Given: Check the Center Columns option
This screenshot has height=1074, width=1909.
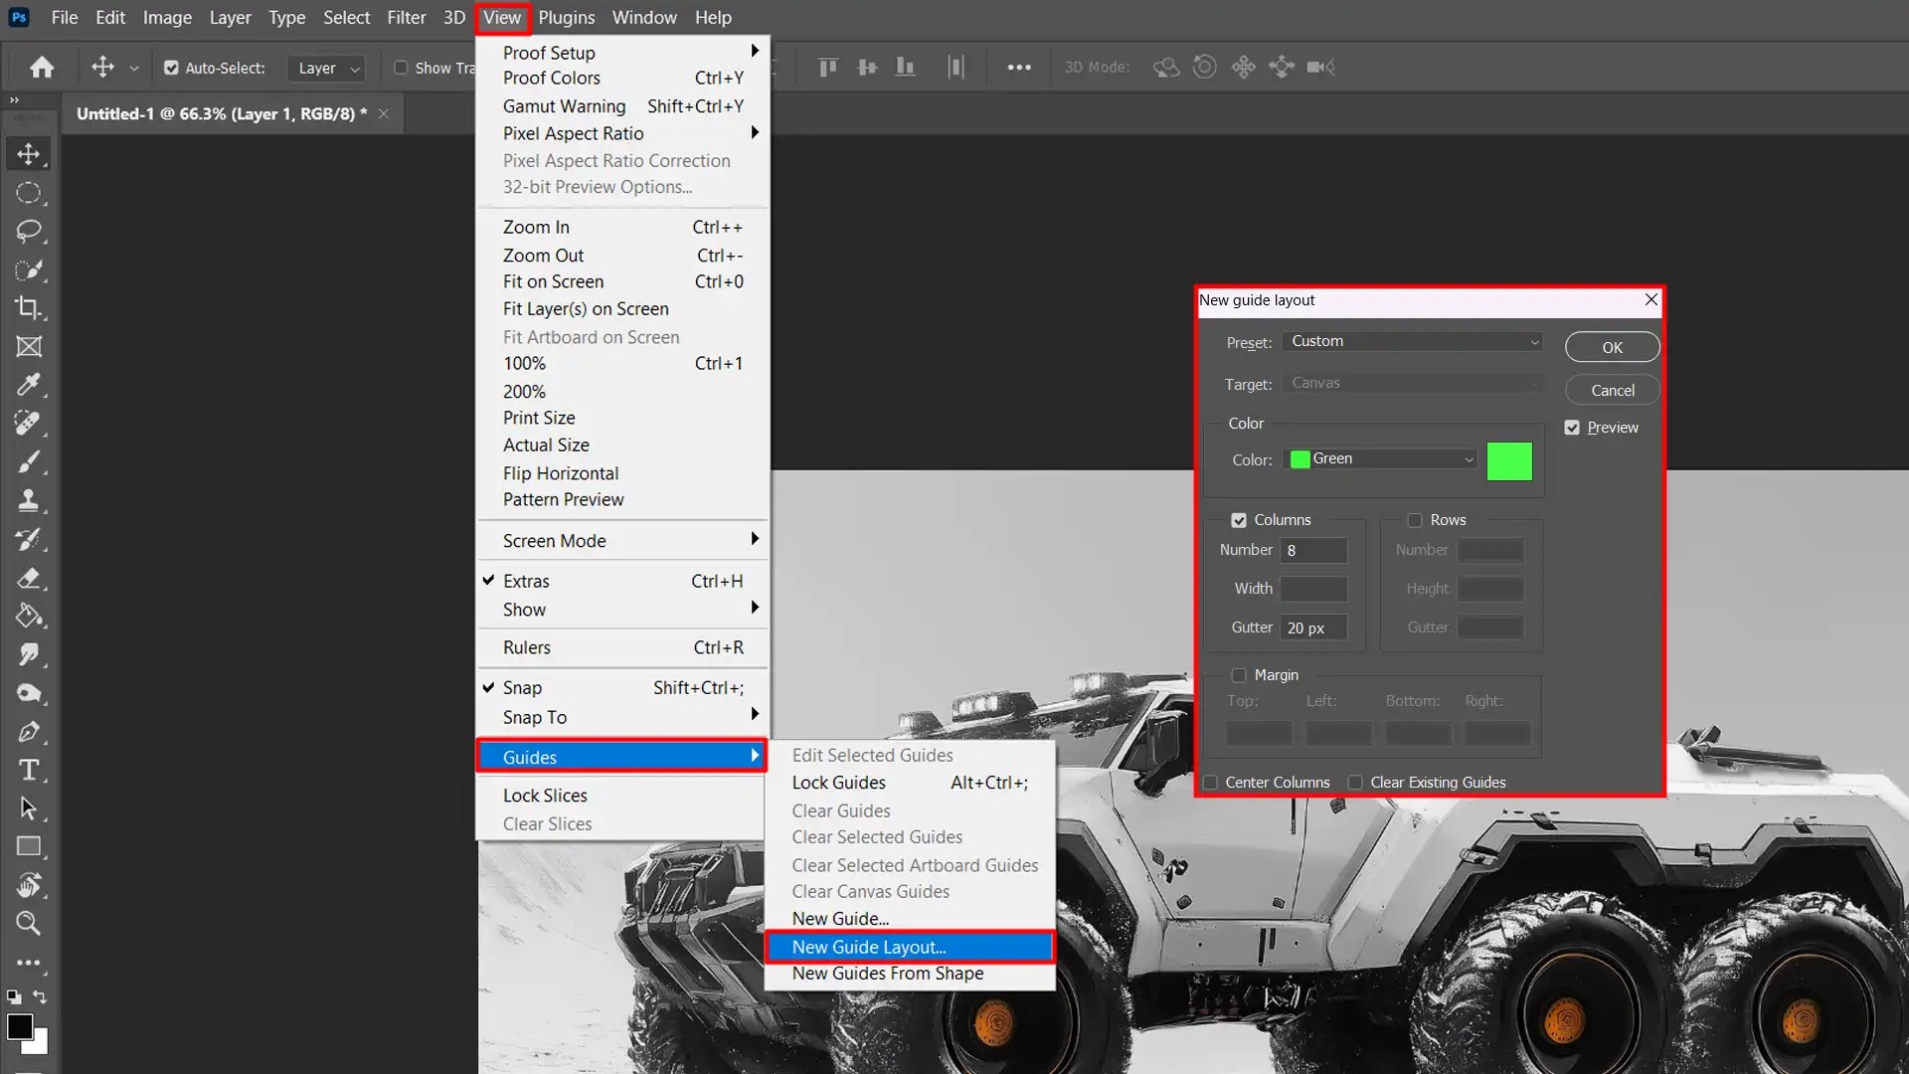Looking at the screenshot, I should [x=1210, y=783].
